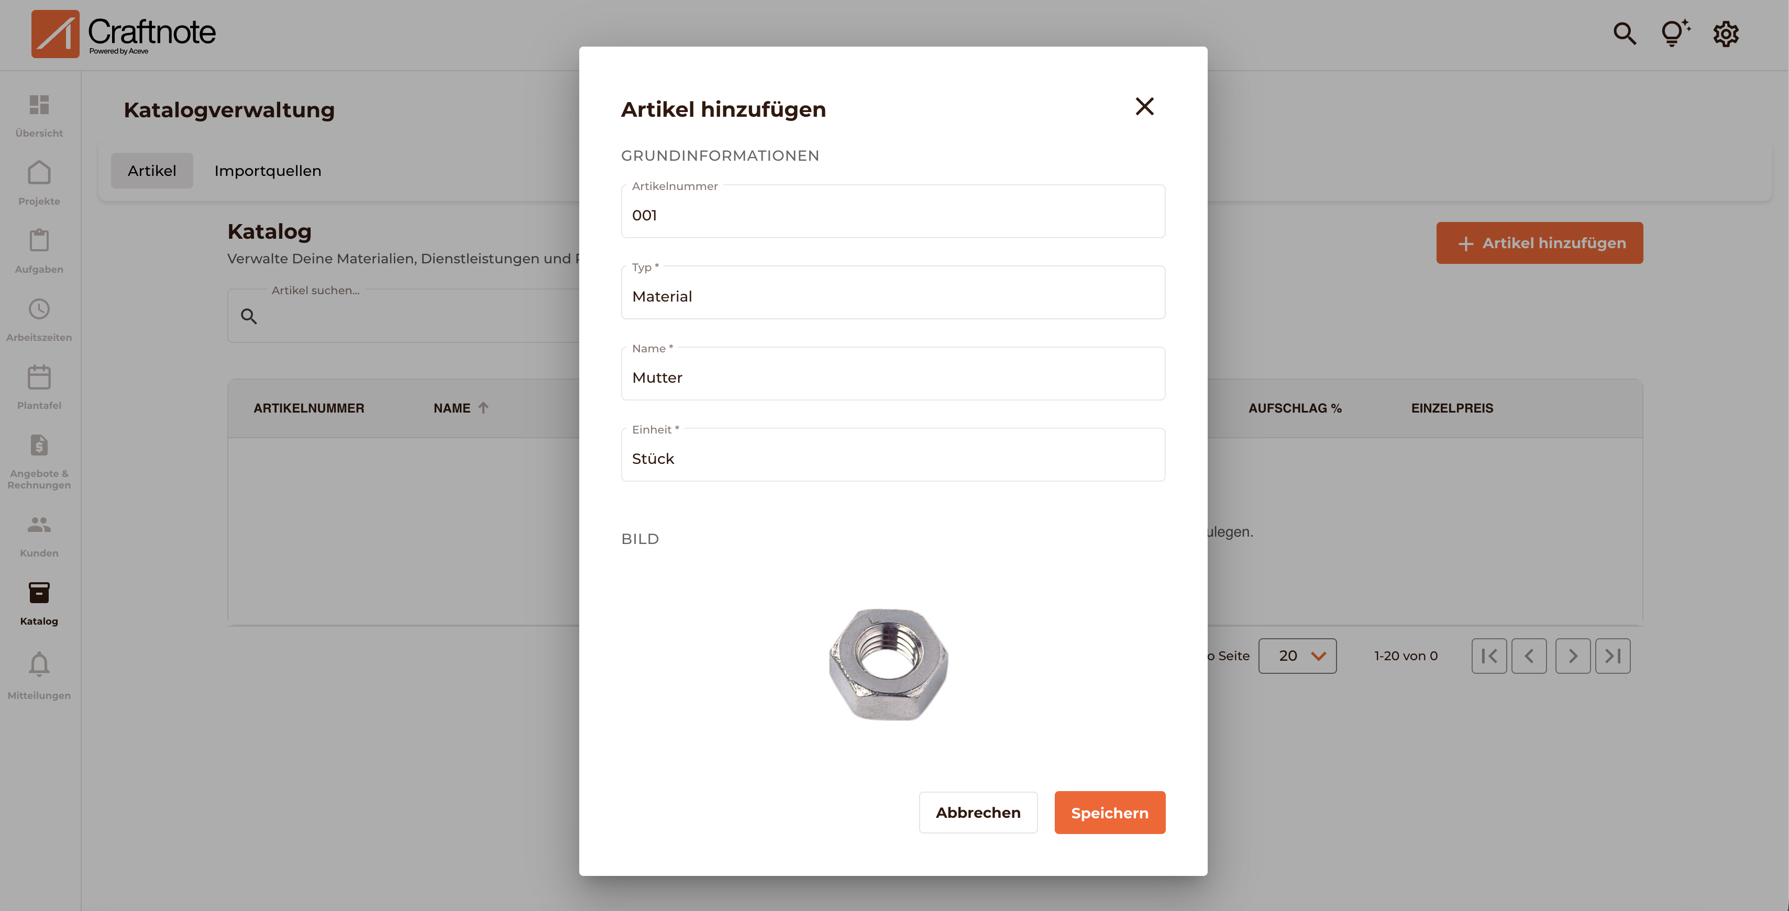
Task: Open Mitteilungen bell icon
Action: pos(39,665)
